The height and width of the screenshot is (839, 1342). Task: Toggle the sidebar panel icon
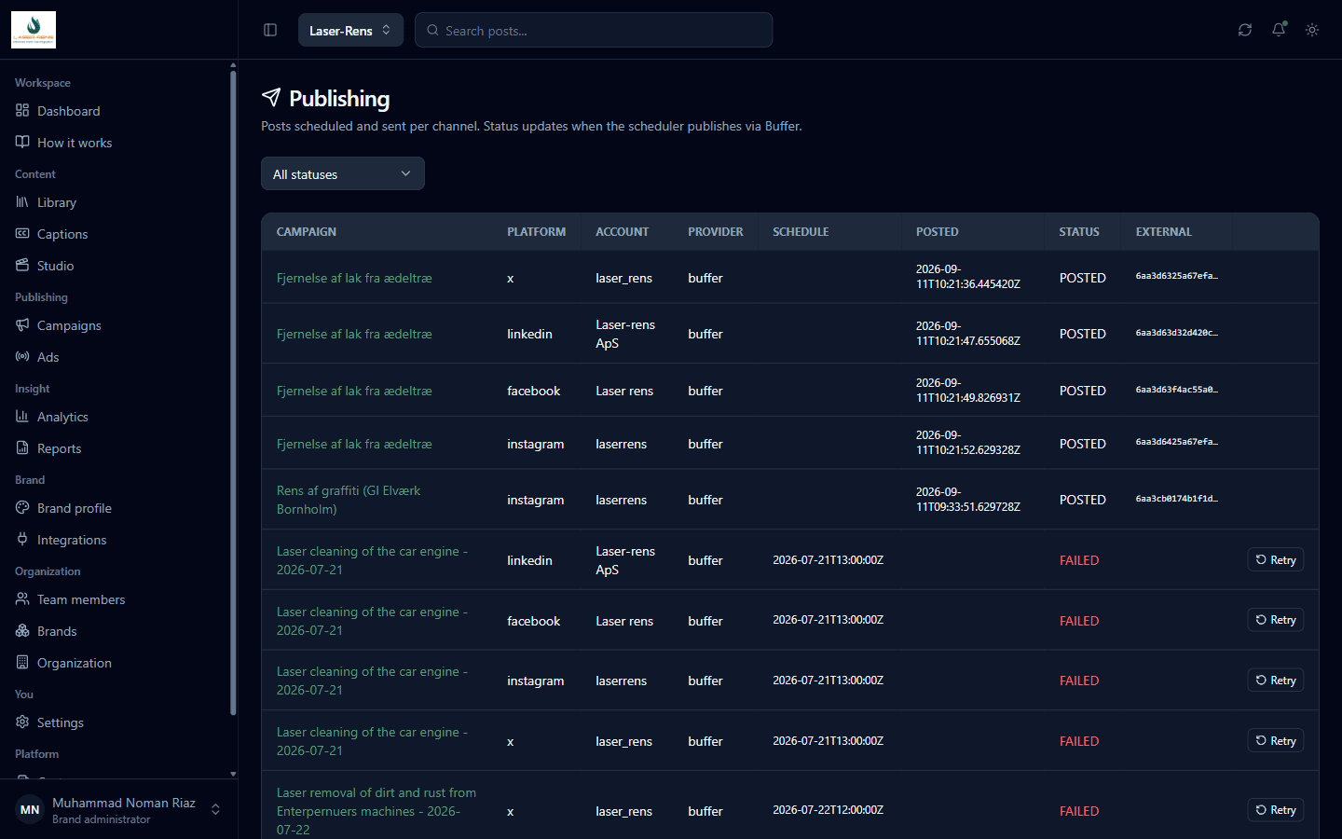click(x=270, y=30)
